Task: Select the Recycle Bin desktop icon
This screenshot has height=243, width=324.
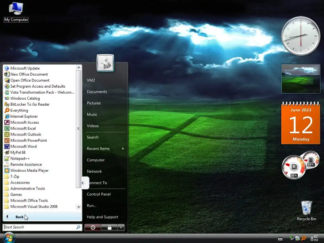Action: [306, 211]
